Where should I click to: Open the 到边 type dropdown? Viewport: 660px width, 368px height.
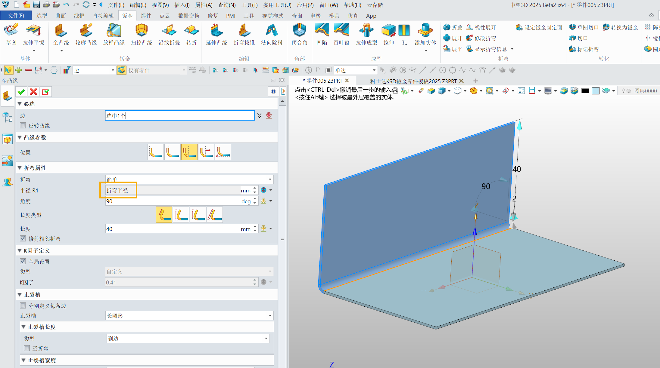[x=188, y=339]
